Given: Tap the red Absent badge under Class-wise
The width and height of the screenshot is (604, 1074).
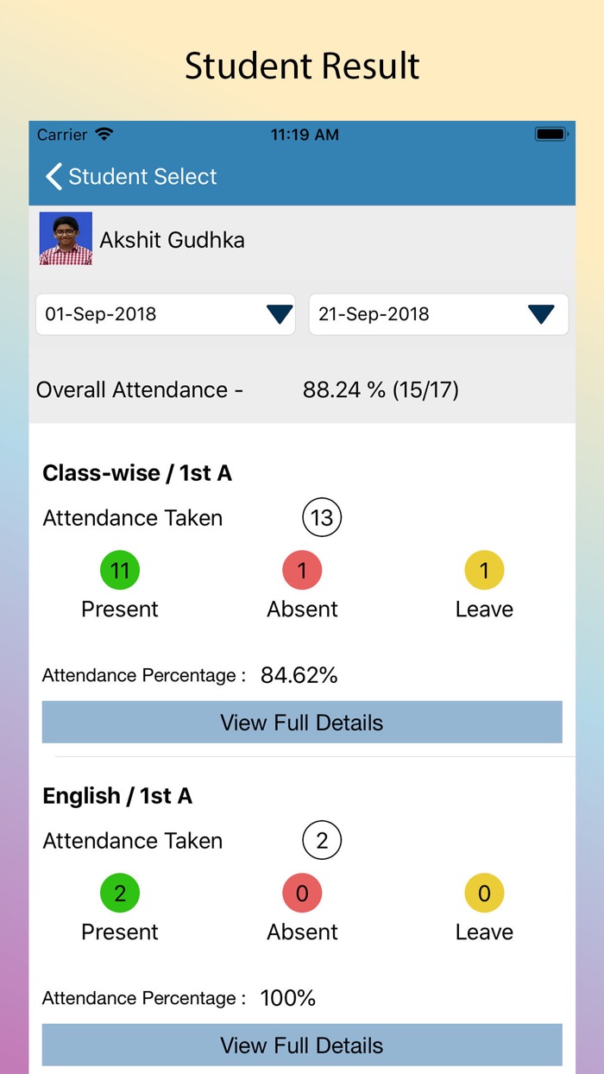Looking at the screenshot, I should [x=302, y=571].
